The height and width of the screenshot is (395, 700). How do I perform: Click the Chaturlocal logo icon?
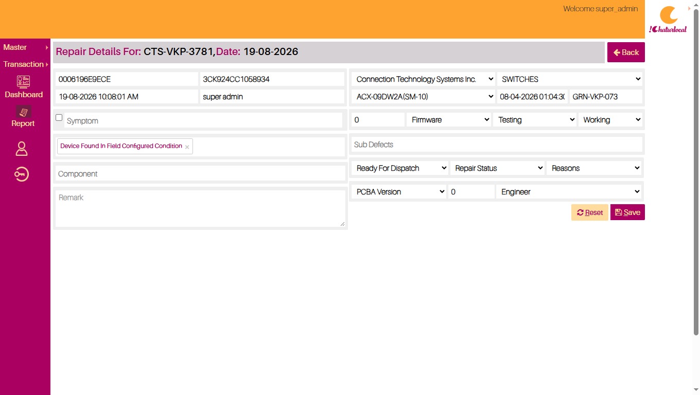point(668,20)
